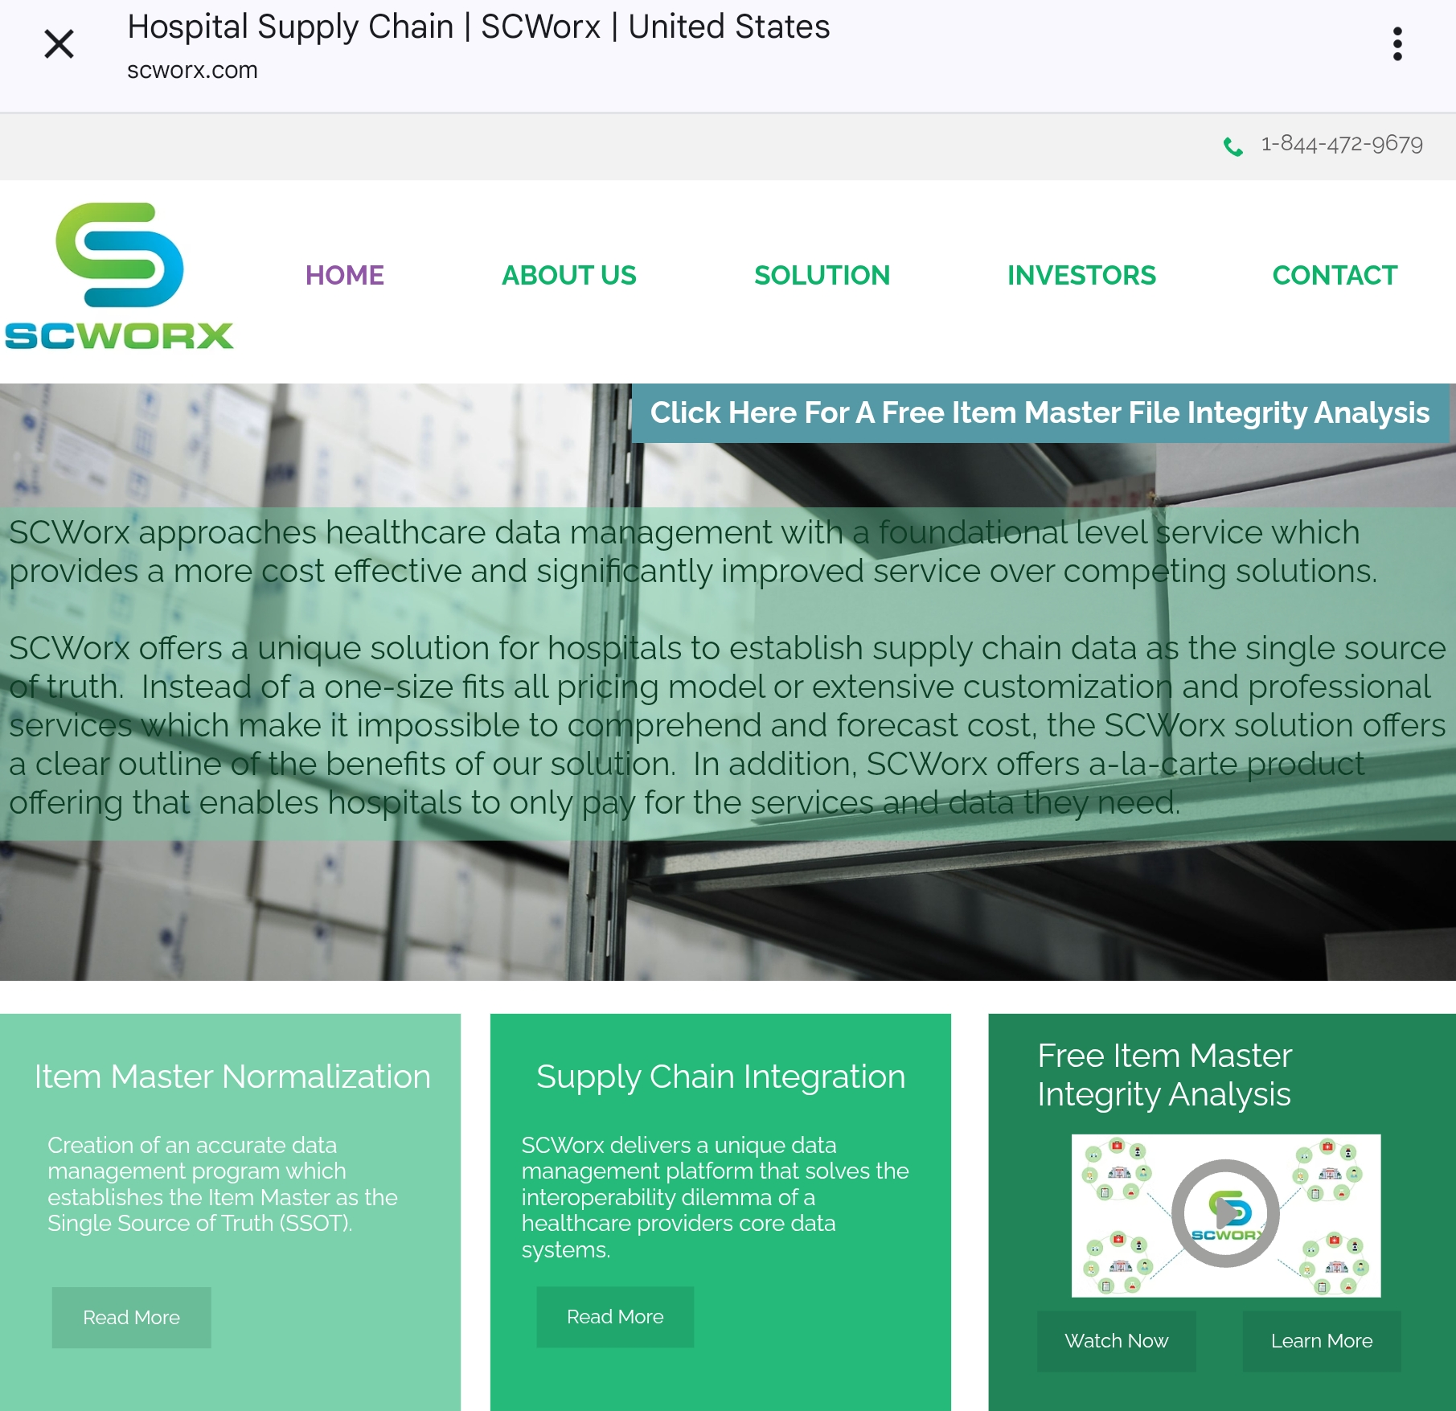
Task: Open the CONTACT page
Action: [x=1335, y=275]
